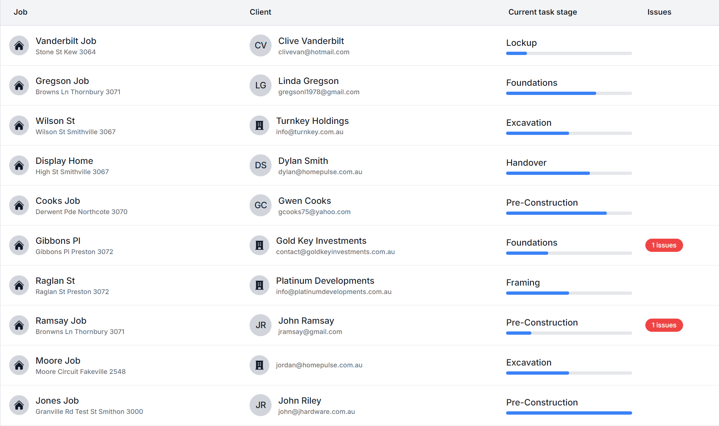Select the client name John Riley
Screen dimensions: 719x426
pyautogui.click(x=300, y=401)
